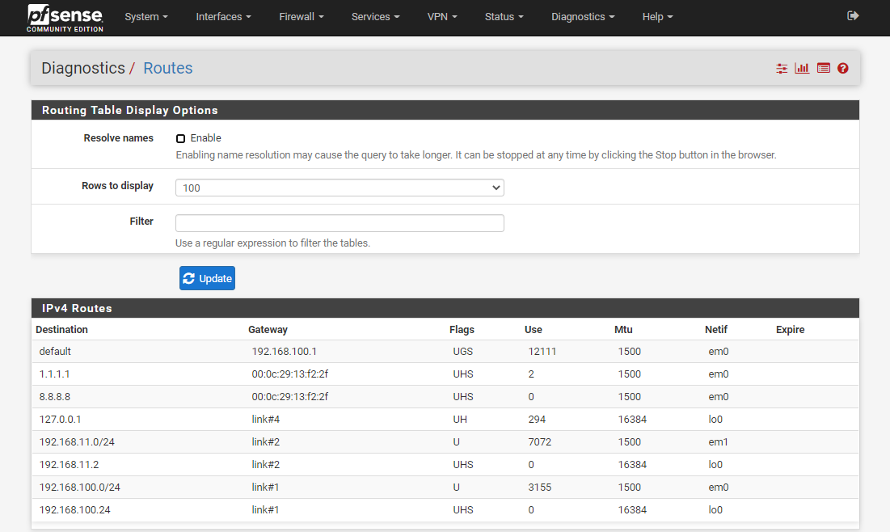This screenshot has height=532, width=890.
Task: Open the Diagnostics menu in navbar
Action: [583, 17]
